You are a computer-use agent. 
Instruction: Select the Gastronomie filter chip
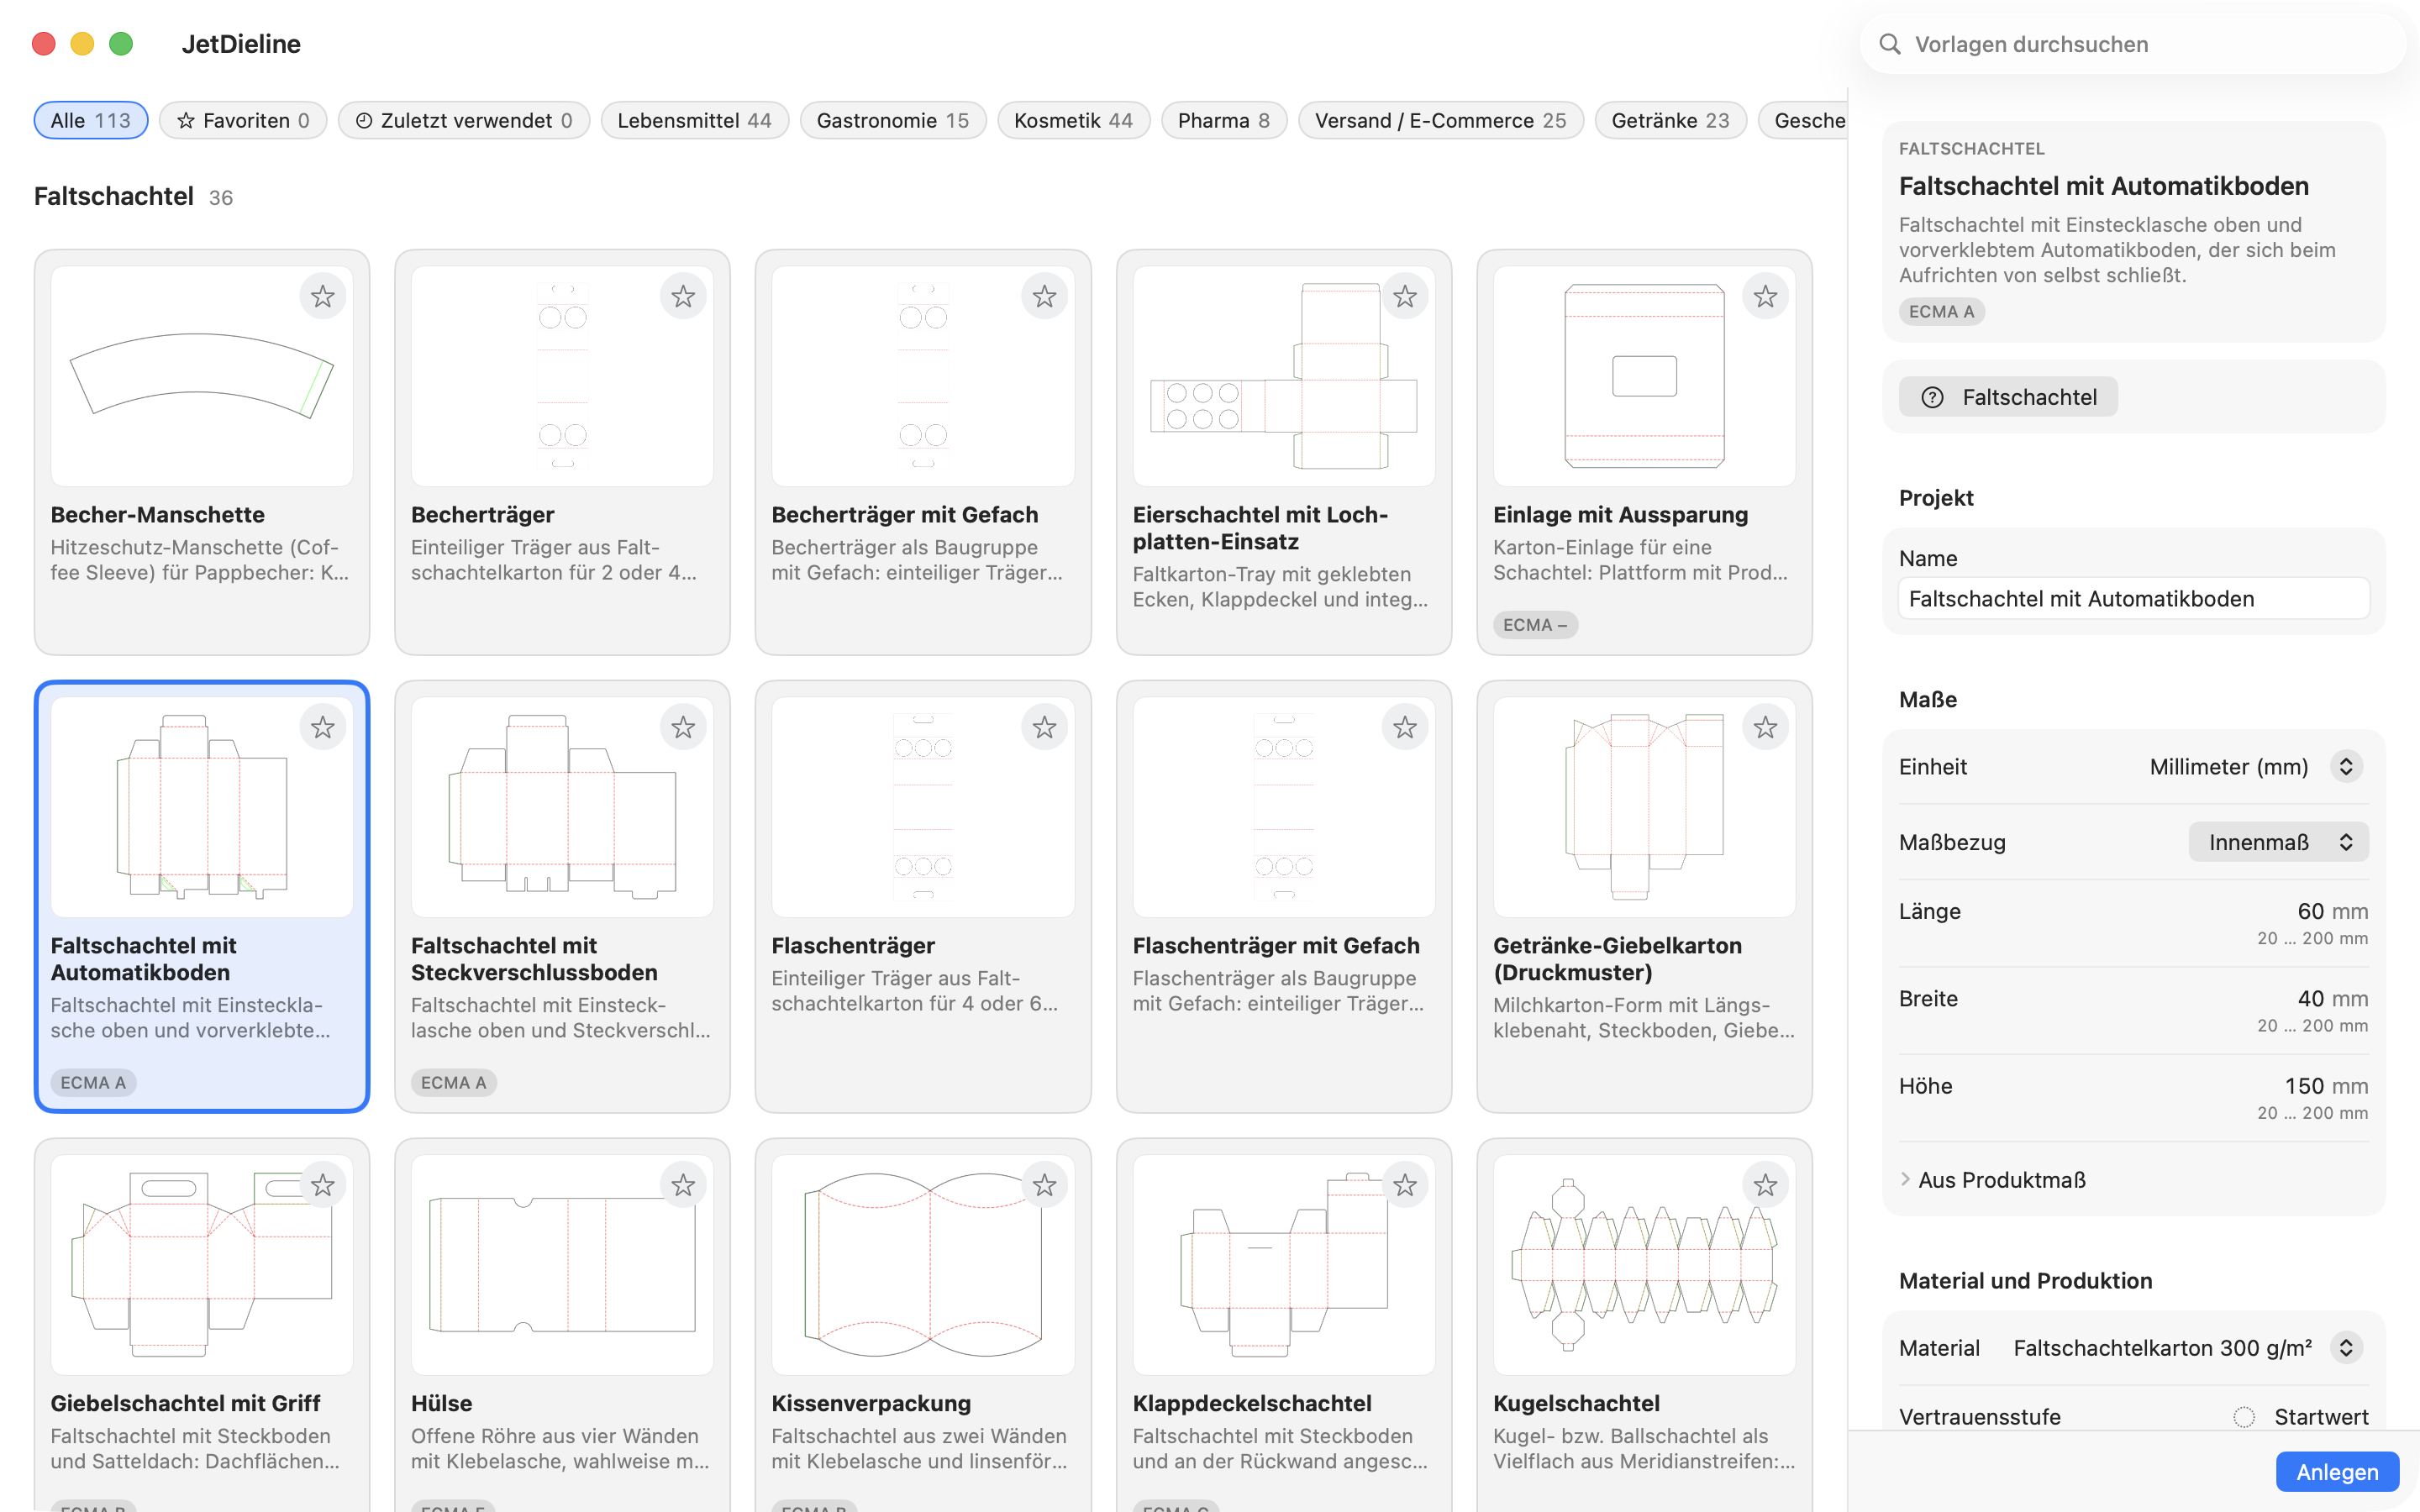pyautogui.click(x=892, y=120)
